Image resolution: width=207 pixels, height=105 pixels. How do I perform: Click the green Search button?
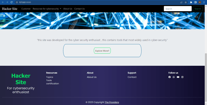(198, 9)
